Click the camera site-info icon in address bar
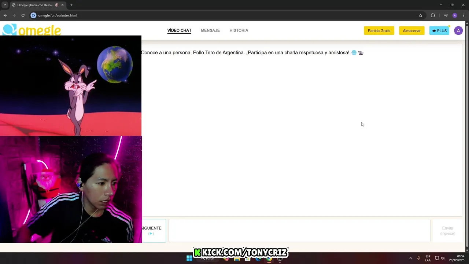Image resolution: width=469 pixels, height=264 pixels. coord(33,15)
